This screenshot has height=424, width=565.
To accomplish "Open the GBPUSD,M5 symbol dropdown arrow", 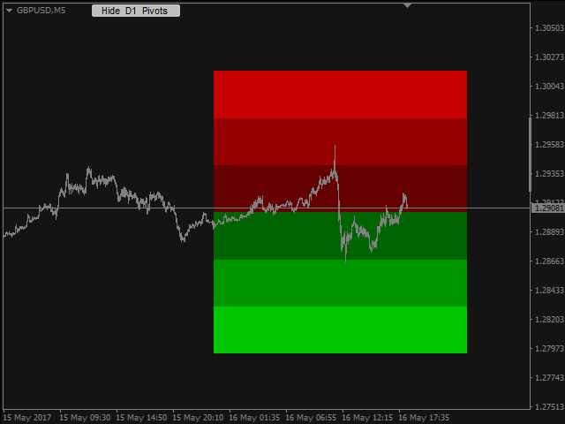I will pyautogui.click(x=10, y=11).
